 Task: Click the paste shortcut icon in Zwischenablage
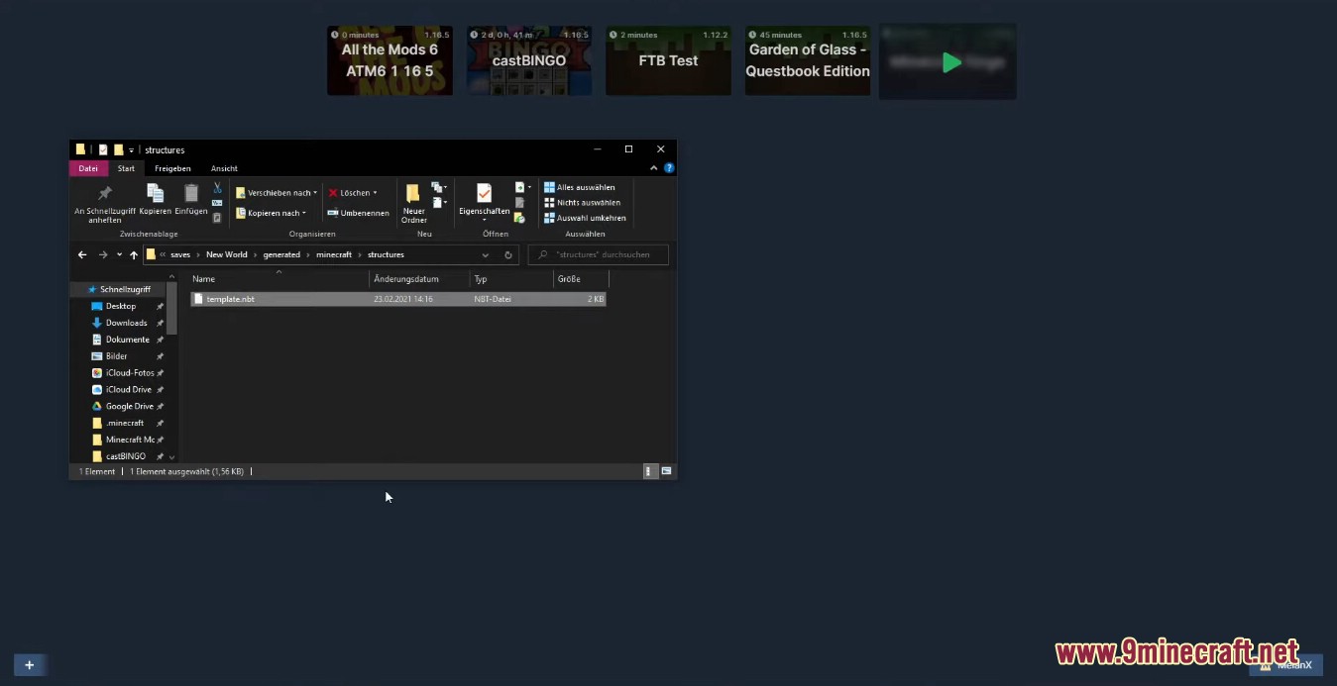point(217,218)
